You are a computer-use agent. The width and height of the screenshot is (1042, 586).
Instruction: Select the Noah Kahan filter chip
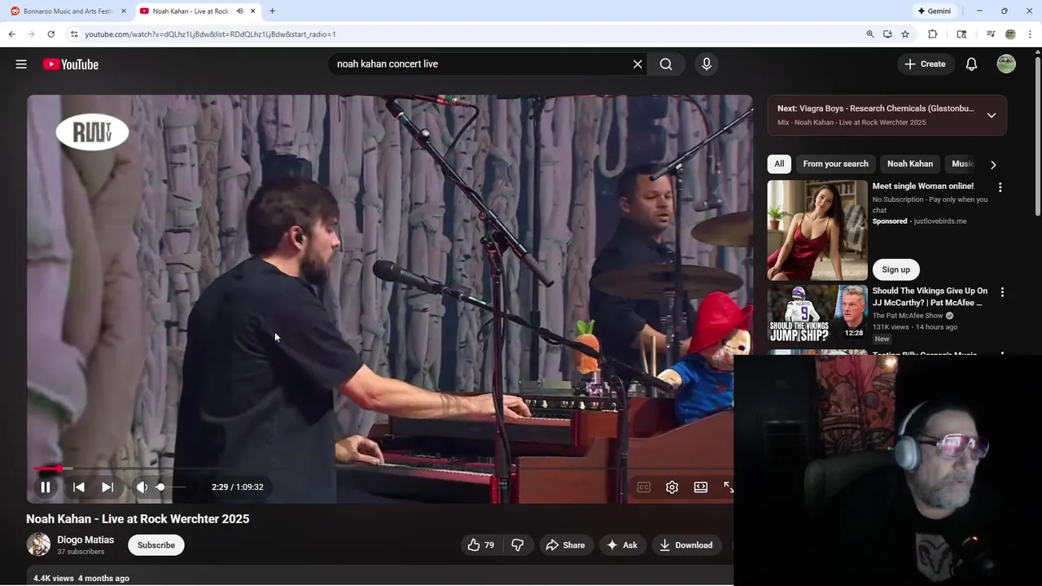click(910, 164)
